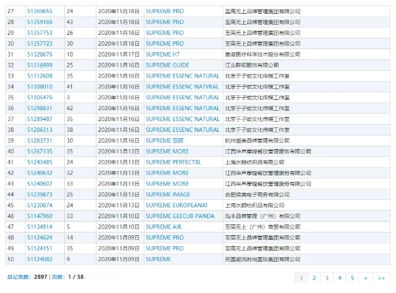Open application number 51357753

pos(39,33)
